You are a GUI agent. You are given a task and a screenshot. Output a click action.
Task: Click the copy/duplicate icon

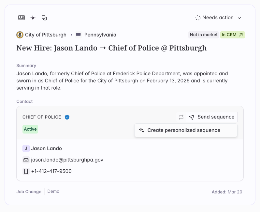(x=44, y=18)
